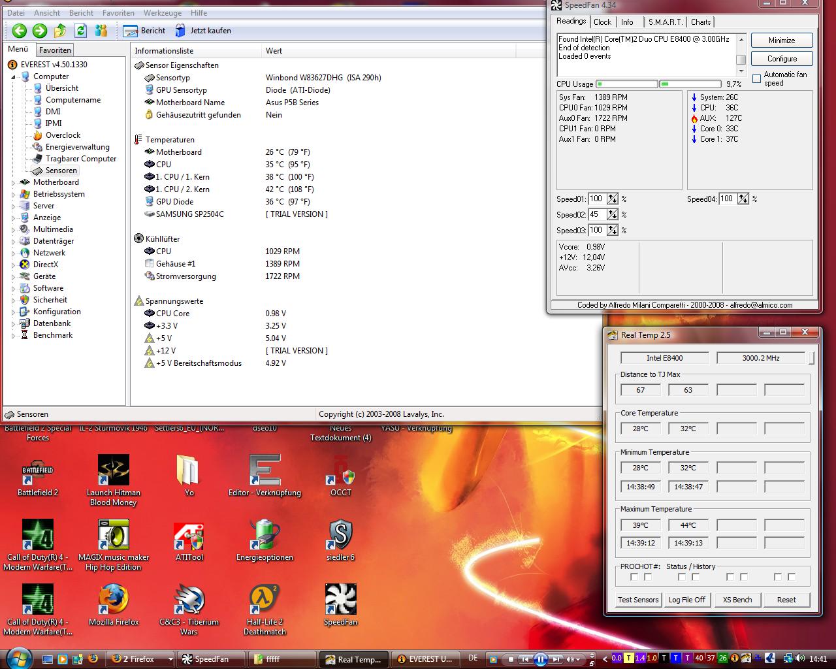Enable Automatic fan speed checkbox in SpeedFan
The image size is (836, 669).
coord(756,79)
